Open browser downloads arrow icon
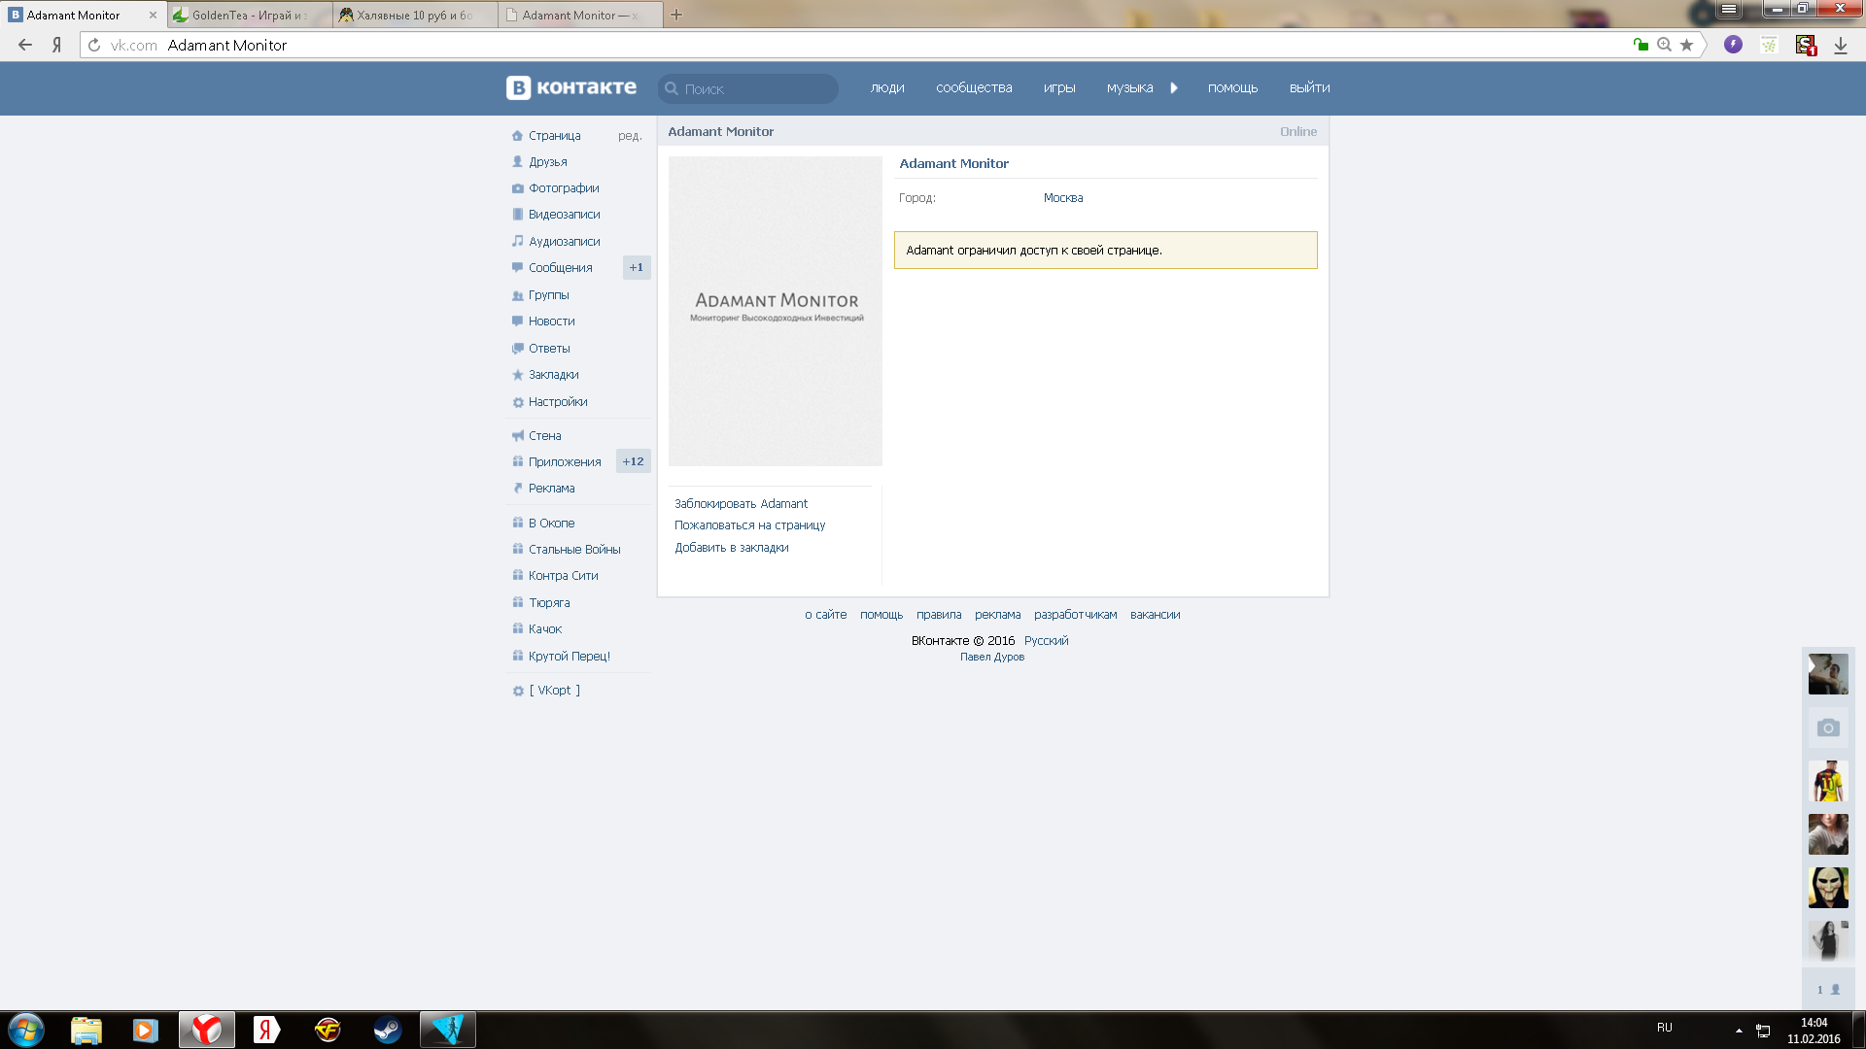 1841,46
